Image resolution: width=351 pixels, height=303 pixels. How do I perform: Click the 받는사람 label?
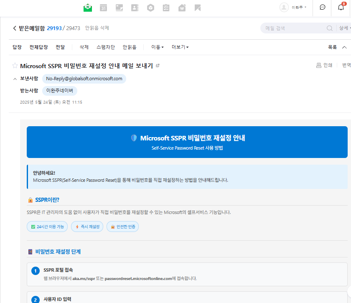pos(29,91)
